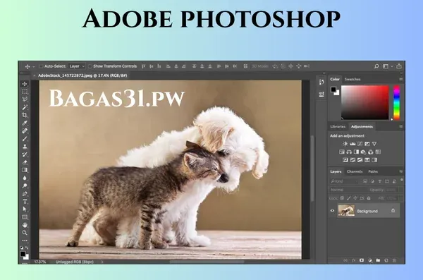The width and height of the screenshot is (423, 280).
Task: Add a Photo Filter adjustment
Action: point(363,152)
